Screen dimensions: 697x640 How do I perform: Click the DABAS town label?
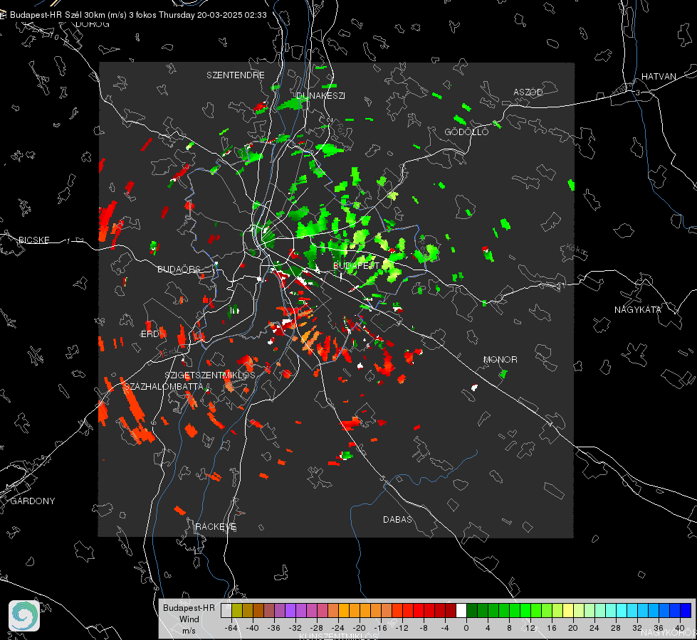(397, 519)
